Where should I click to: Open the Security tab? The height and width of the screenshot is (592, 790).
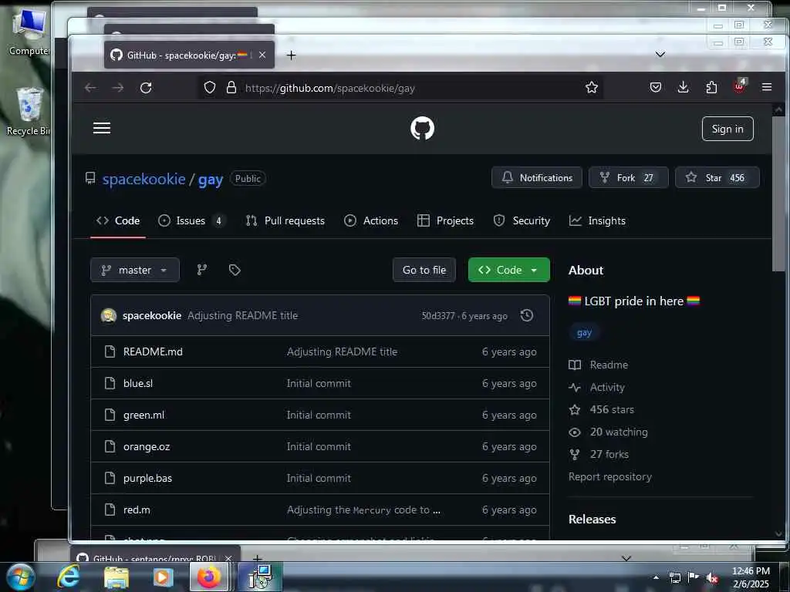[x=522, y=220]
